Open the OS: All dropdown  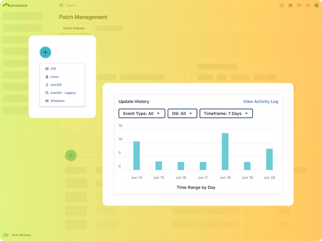(182, 114)
